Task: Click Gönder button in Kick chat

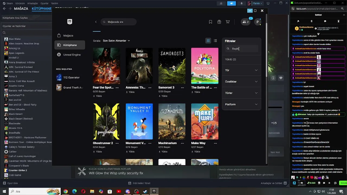Action: click(x=343, y=183)
